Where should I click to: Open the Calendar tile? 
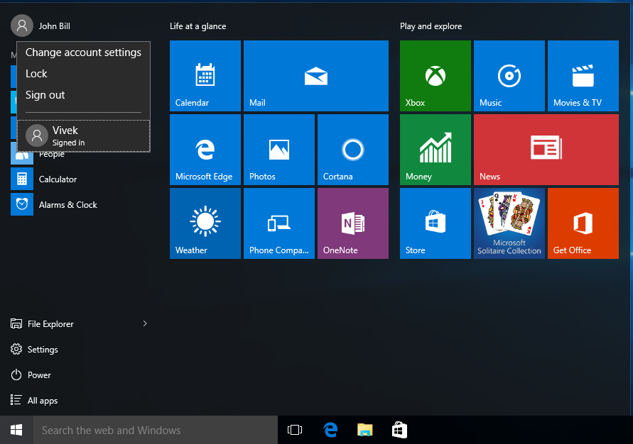(x=205, y=76)
